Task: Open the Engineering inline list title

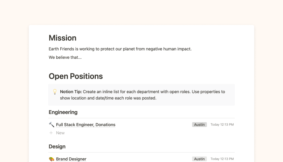Action: coord(63,112)
